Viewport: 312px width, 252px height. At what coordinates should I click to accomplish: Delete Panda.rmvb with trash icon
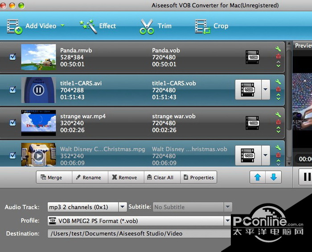pyautogui.click(x=278, y=57)
